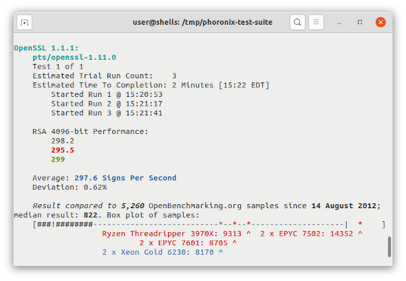Open the hamburger menu button
The height and width of the screenshot is (281, 406).
point(316,22)
